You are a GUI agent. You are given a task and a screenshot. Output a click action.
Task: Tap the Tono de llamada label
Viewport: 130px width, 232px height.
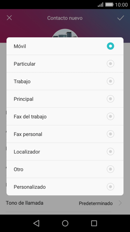[25, 203]
